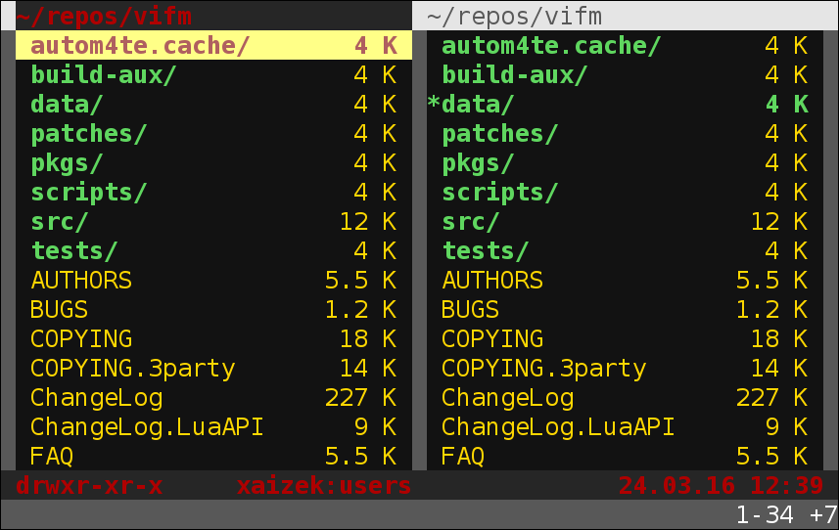Select COPYING file in the right pane

(x=625, y=339)
